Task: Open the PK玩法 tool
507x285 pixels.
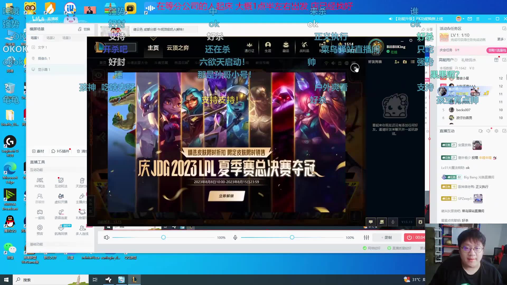Action: point(40,183)
